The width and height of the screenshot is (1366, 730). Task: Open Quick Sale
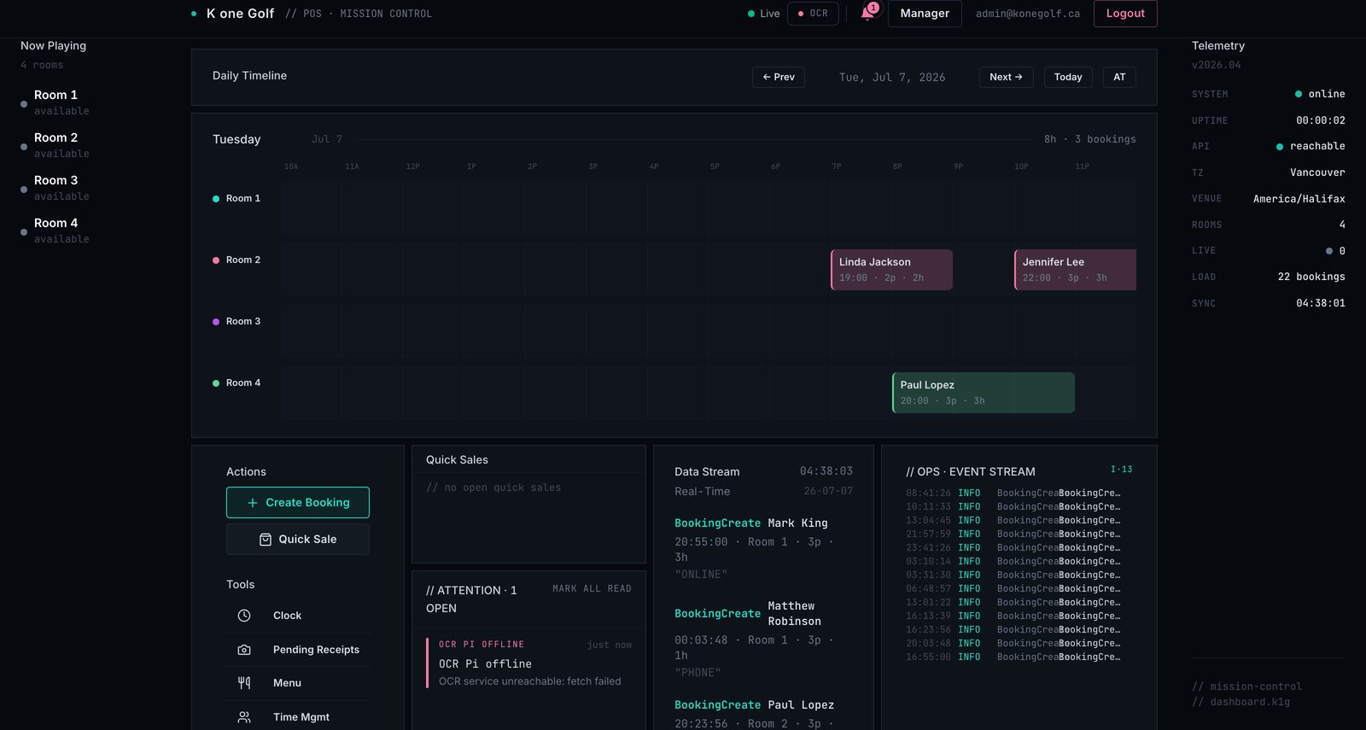[298, 540]
